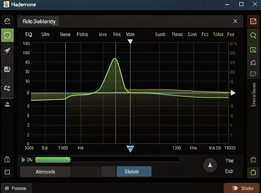This screenshot has height=193, width=261.
Task: Open the folder-note icon in left sidebar
Action: point(7,69)
